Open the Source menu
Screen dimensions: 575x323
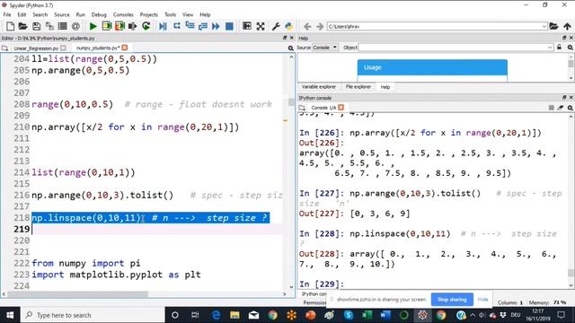coord(62,14)
